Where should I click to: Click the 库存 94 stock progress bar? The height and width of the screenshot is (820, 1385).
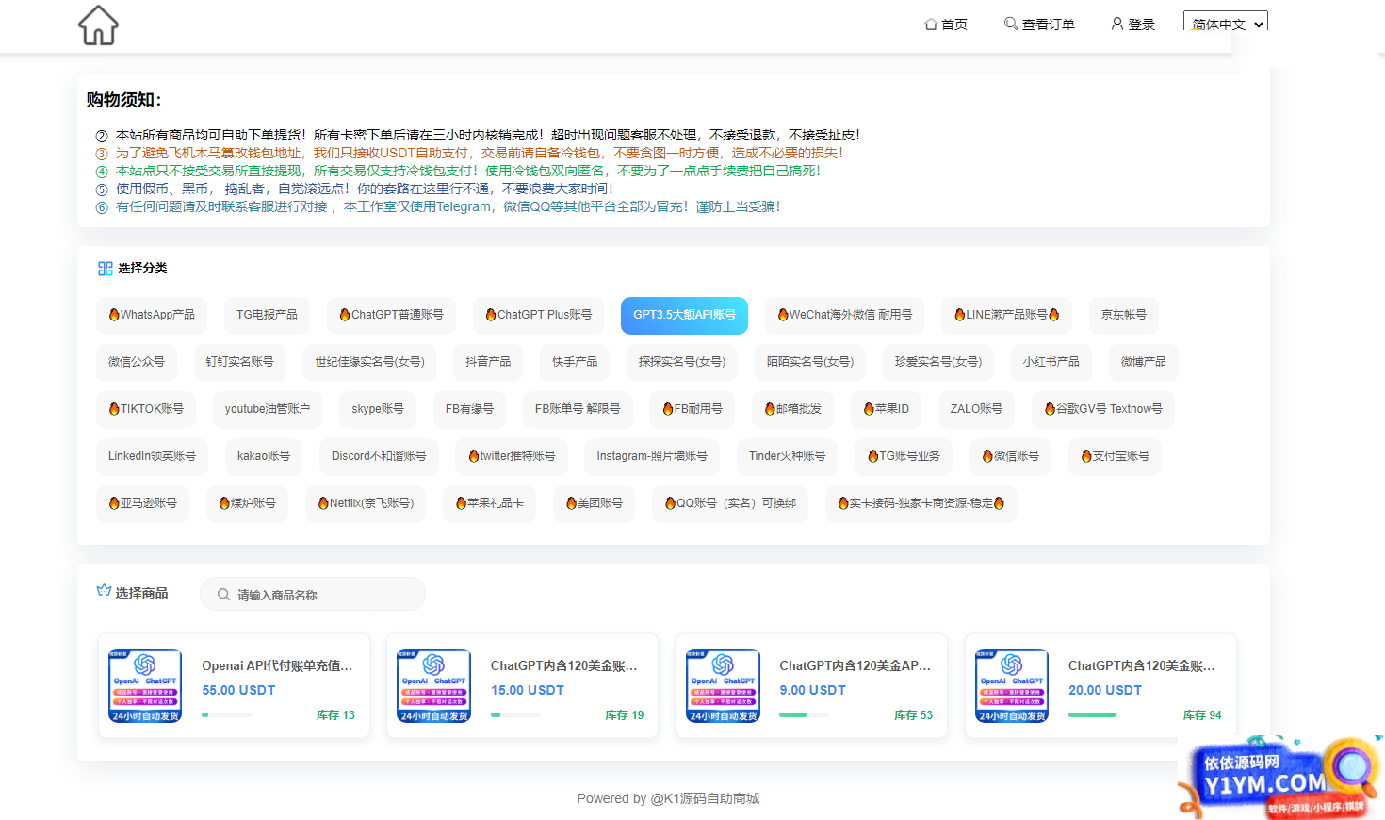pyautogui.click(x=1093, y=715)
